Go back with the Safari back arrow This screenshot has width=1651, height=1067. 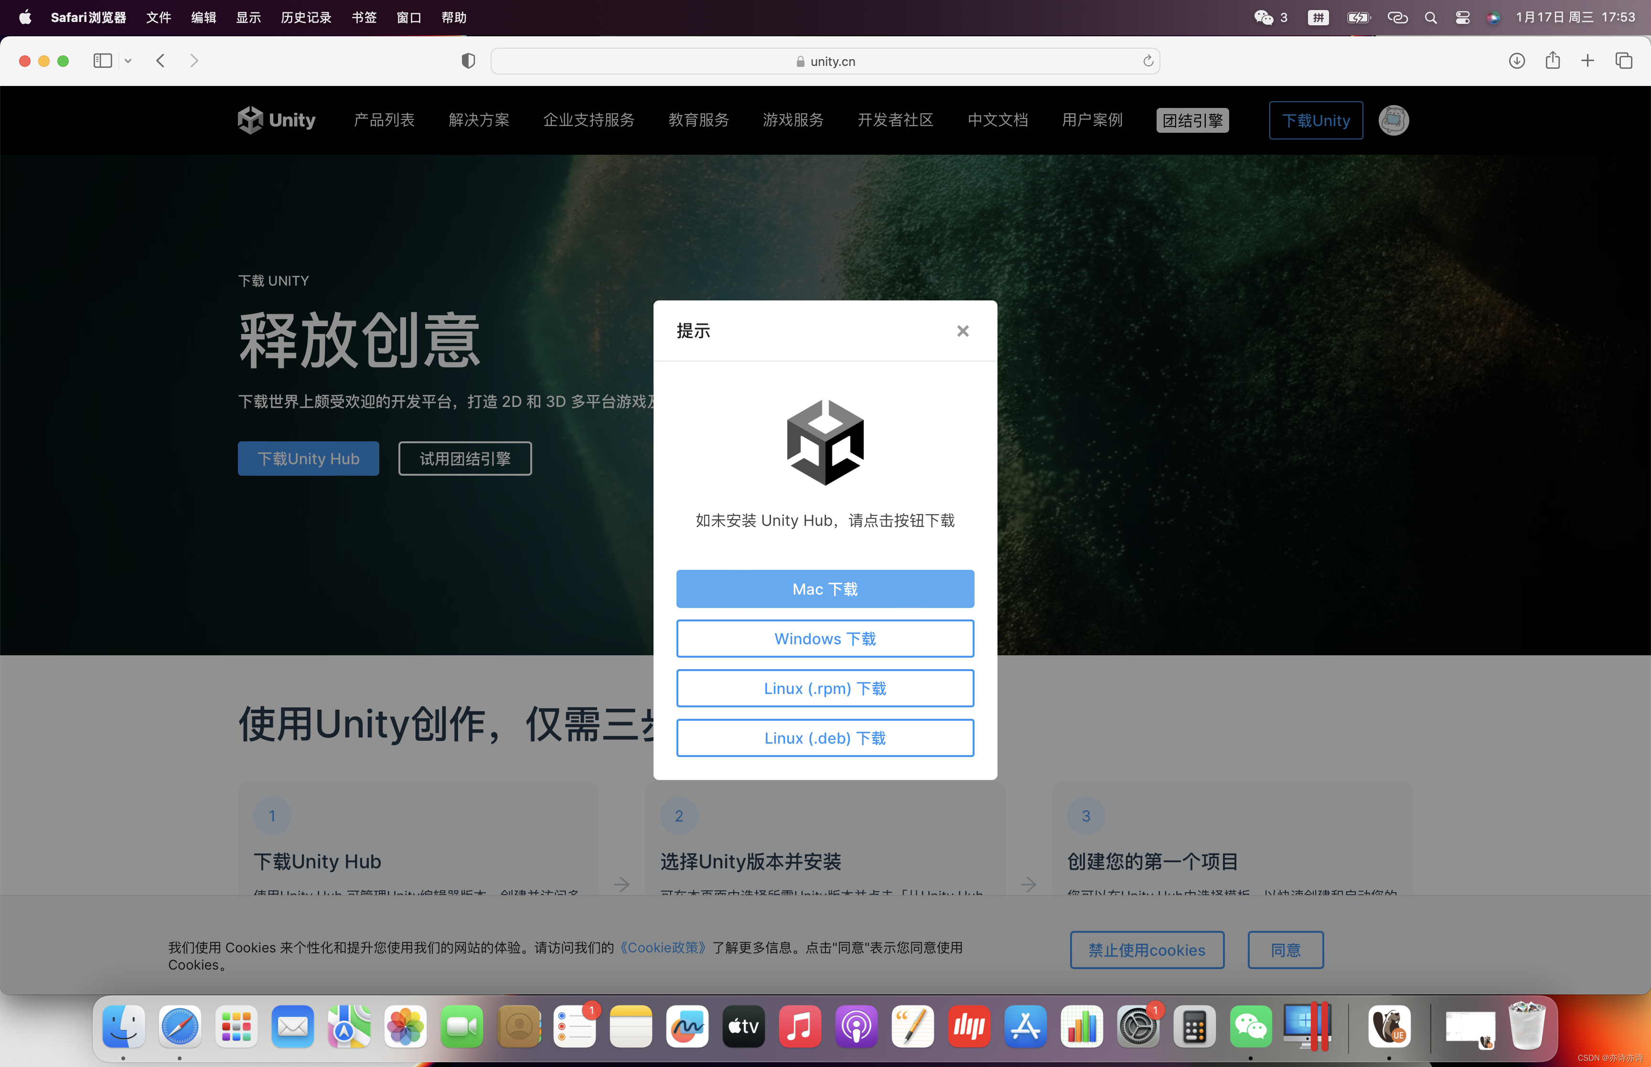pyautogui.click(x=161, y=61)
